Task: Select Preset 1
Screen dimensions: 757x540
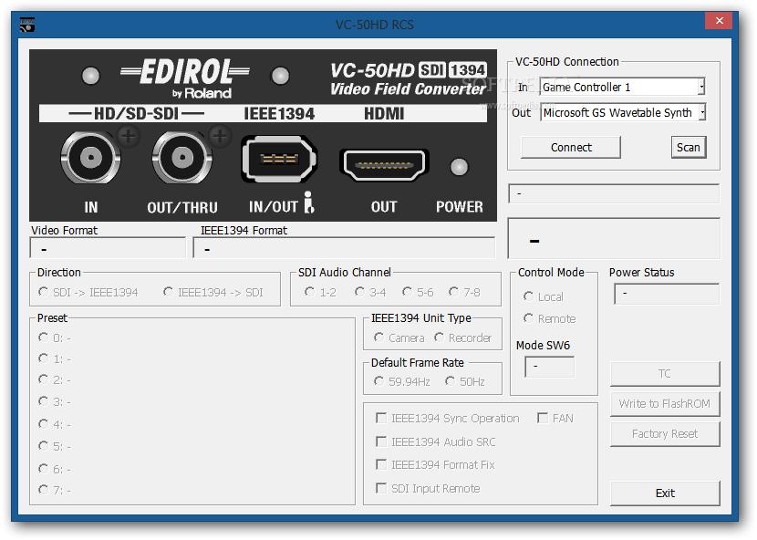Action: coord(55,358)
